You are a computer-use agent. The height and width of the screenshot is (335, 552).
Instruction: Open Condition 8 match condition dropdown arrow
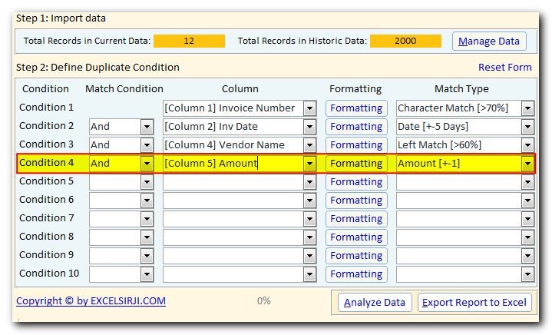coord(147,237)
